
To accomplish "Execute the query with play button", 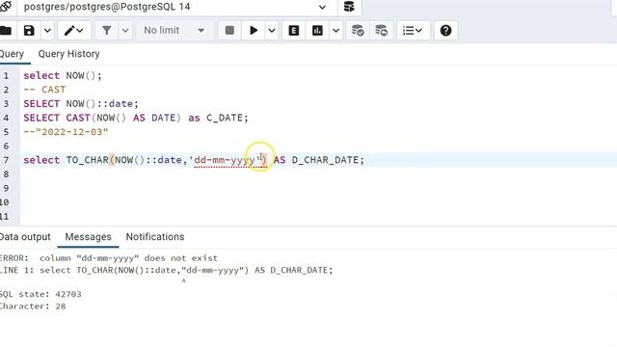I will click(x=254, y=31).
